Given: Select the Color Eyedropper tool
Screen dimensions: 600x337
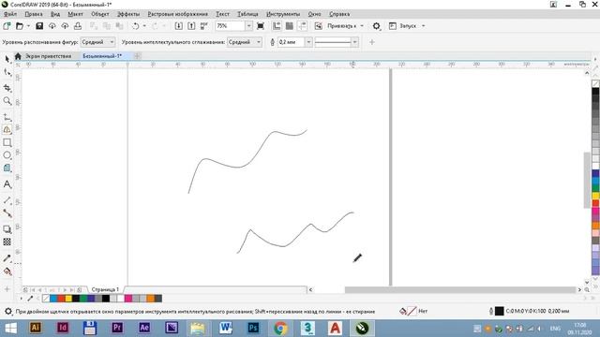Looking at the screenshot, I should pyautogui.click(x=7, y=258).
